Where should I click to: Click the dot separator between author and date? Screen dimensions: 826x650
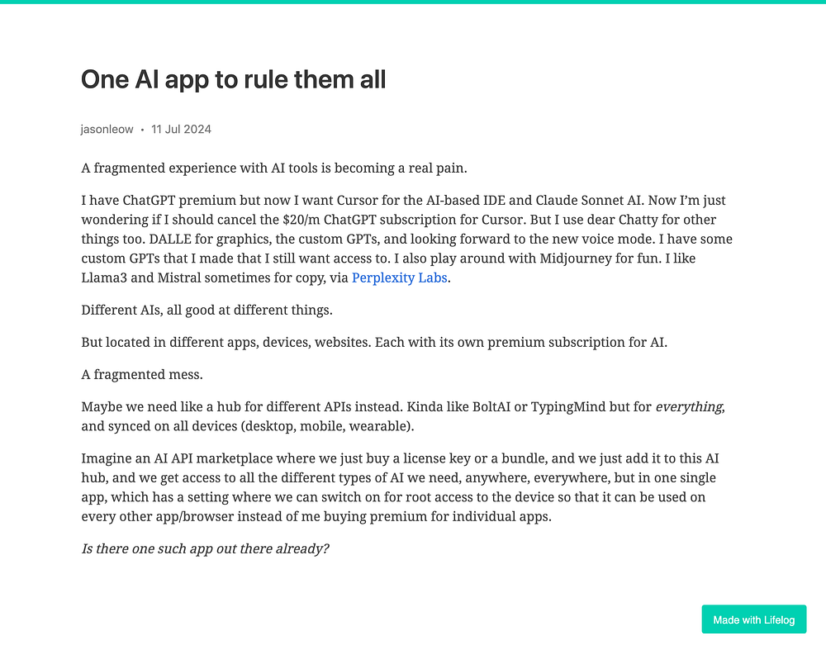click(x=142, y=130)
